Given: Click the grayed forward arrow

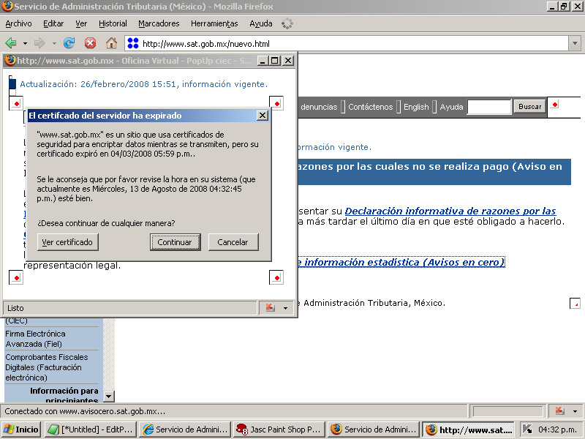Looking at the screenshot, I should (x=39, y=43).
